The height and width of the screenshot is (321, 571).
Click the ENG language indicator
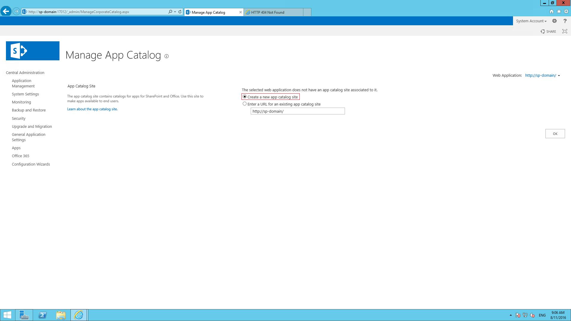(x=542, y=315)
